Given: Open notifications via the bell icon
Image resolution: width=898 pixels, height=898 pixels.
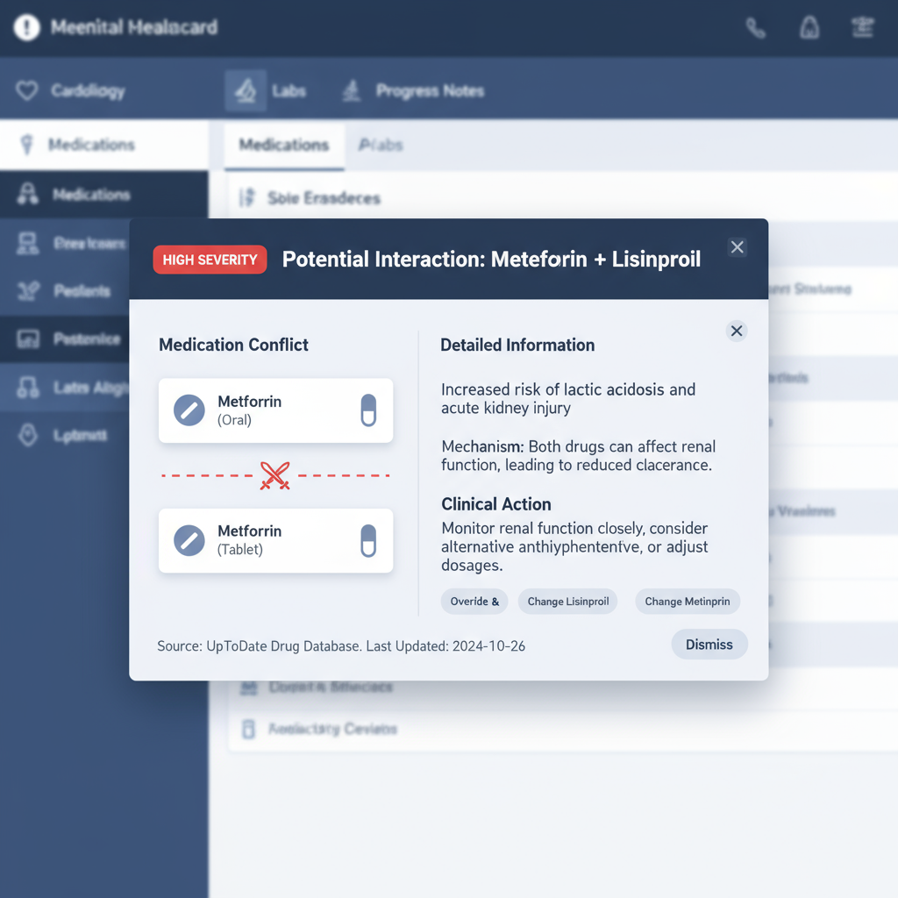Looking at the screenshot, I should (809, 27).
